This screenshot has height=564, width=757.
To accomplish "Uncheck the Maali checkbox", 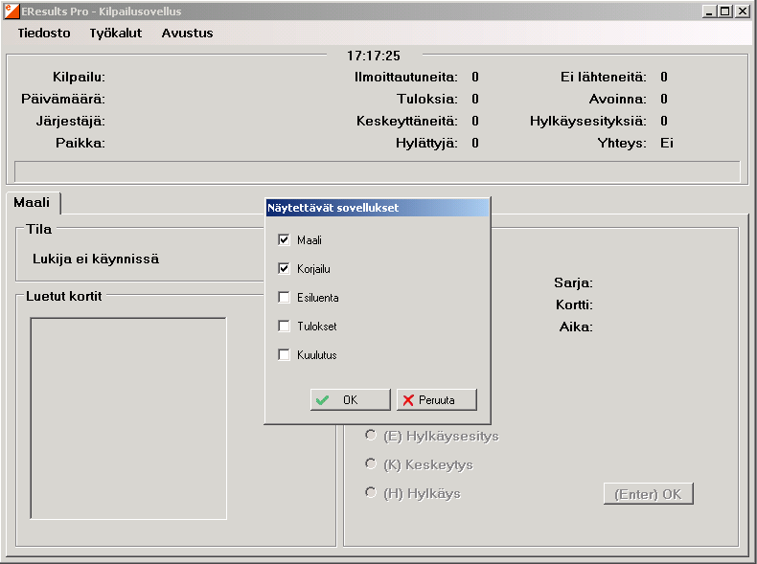I will (284, 239).
